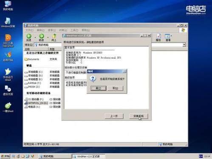This screenshot has height=159, width=212.
Task: Launch the Windows安装 desktop shortcut
Action: point(8,23)
